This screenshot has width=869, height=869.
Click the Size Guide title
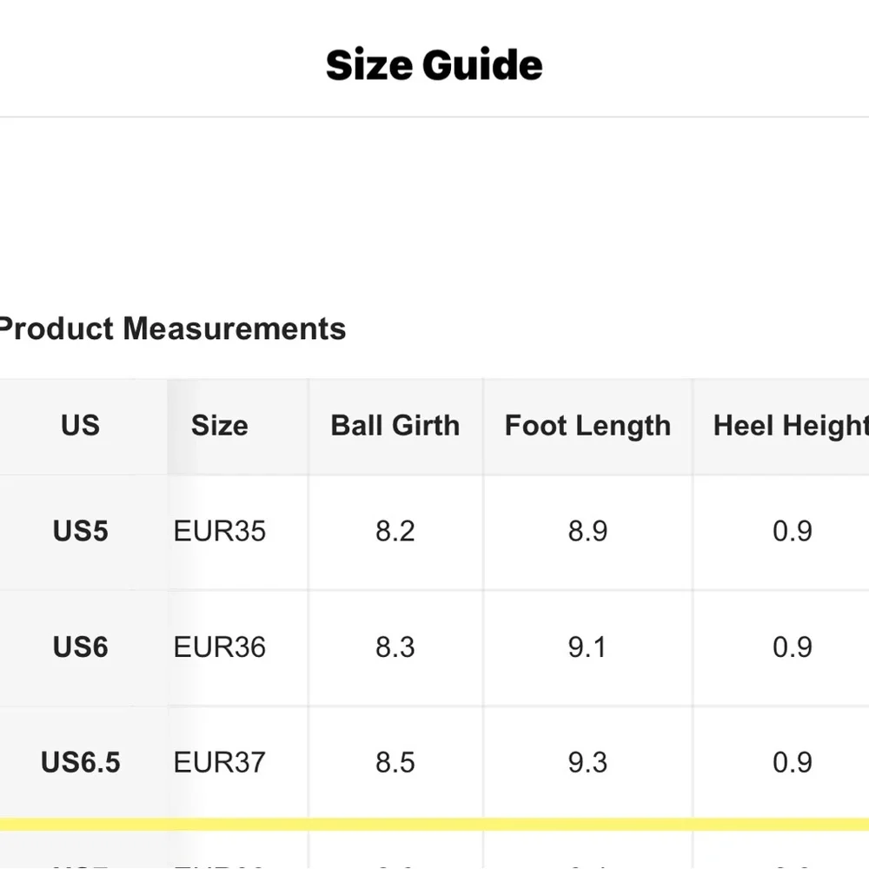coord(434,65)
